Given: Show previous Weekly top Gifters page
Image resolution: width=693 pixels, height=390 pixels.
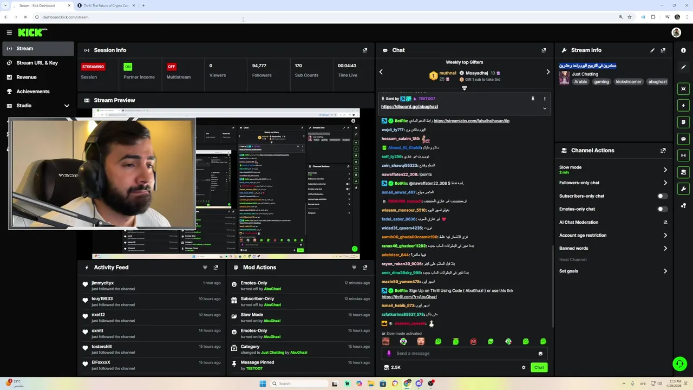Looking at the screenshot, I should pos(381,72).
